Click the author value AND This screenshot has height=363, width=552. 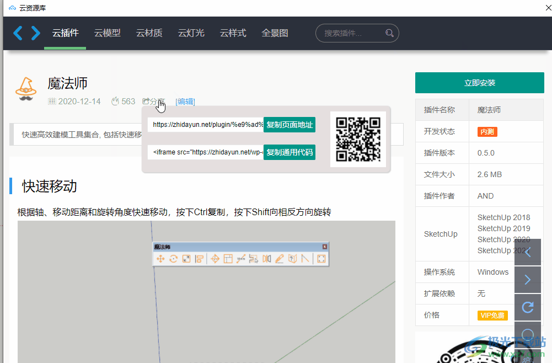click(485, 196)
